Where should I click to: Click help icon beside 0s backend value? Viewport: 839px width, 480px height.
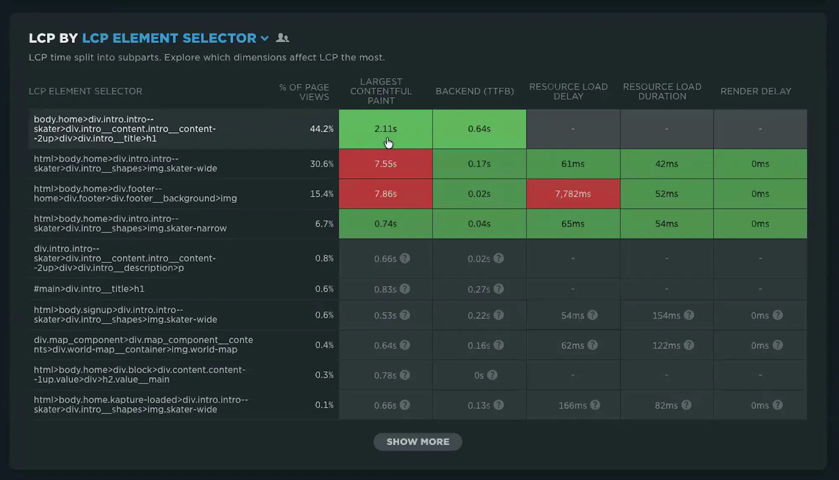tap(492, 375)
